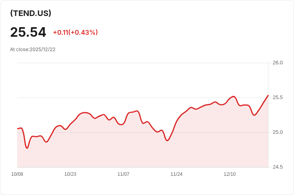The image size is (294, 195).
Task: Click the 24.5 y-axis label
Action: tap(278, 167)
